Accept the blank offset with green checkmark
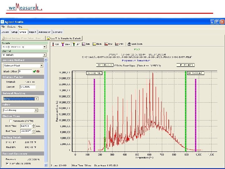225x169 pixels. (x=34, y=71)
